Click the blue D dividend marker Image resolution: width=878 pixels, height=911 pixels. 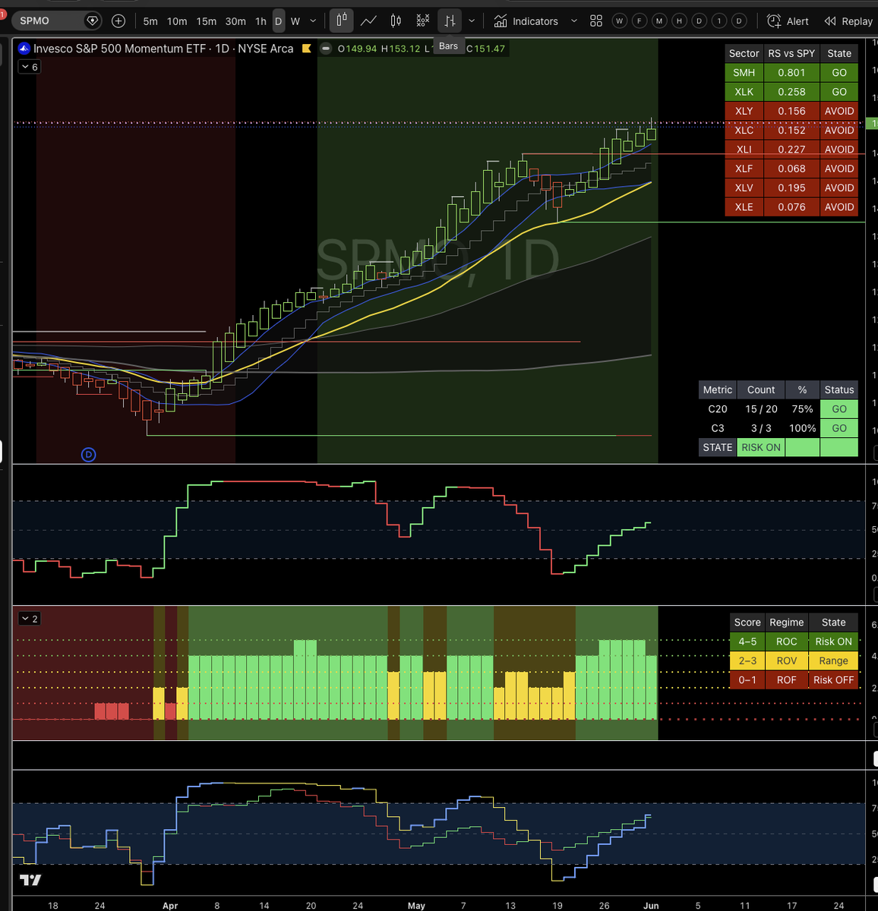coord(89,455)
